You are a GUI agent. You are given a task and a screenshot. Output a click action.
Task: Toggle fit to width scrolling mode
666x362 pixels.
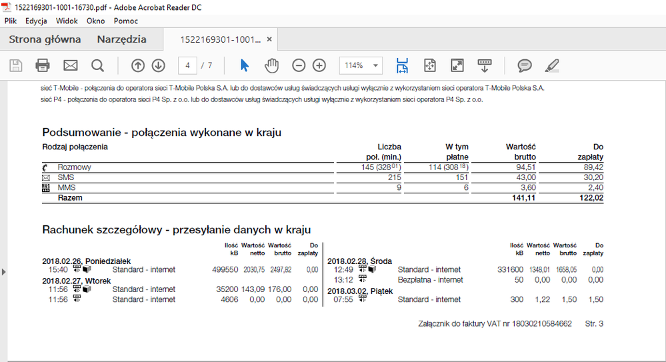[x=402, y=65]
